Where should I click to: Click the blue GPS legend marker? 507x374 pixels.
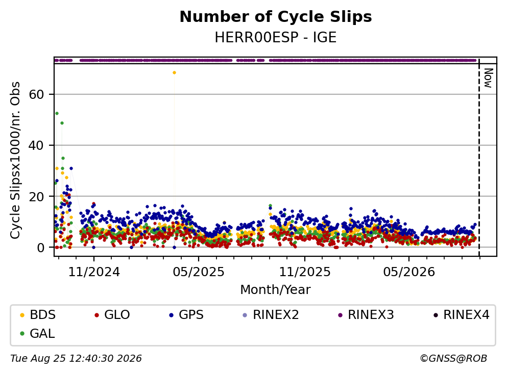point(171,315)
